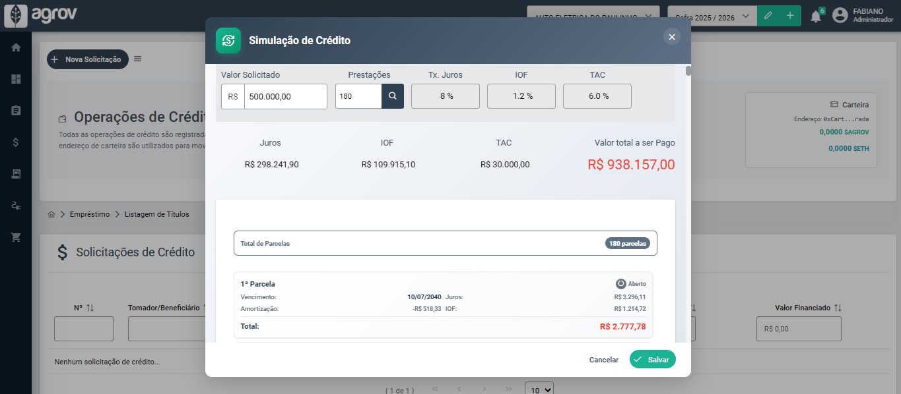Go to Empréstimo in breadcrumb
The width and height of the screenshot is (901, 394).
pyautogui.click(x=90, y=214)
